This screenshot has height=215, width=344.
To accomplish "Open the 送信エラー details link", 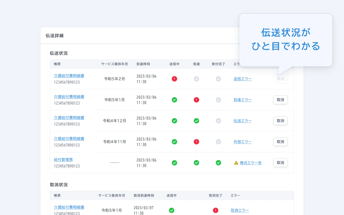I will 243,79.
